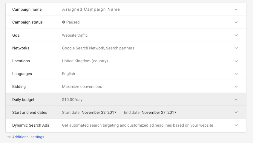The width and height of the screenshot is (253, 143).
Task: Expand the Networks row chevron
Action: point(236,48)
